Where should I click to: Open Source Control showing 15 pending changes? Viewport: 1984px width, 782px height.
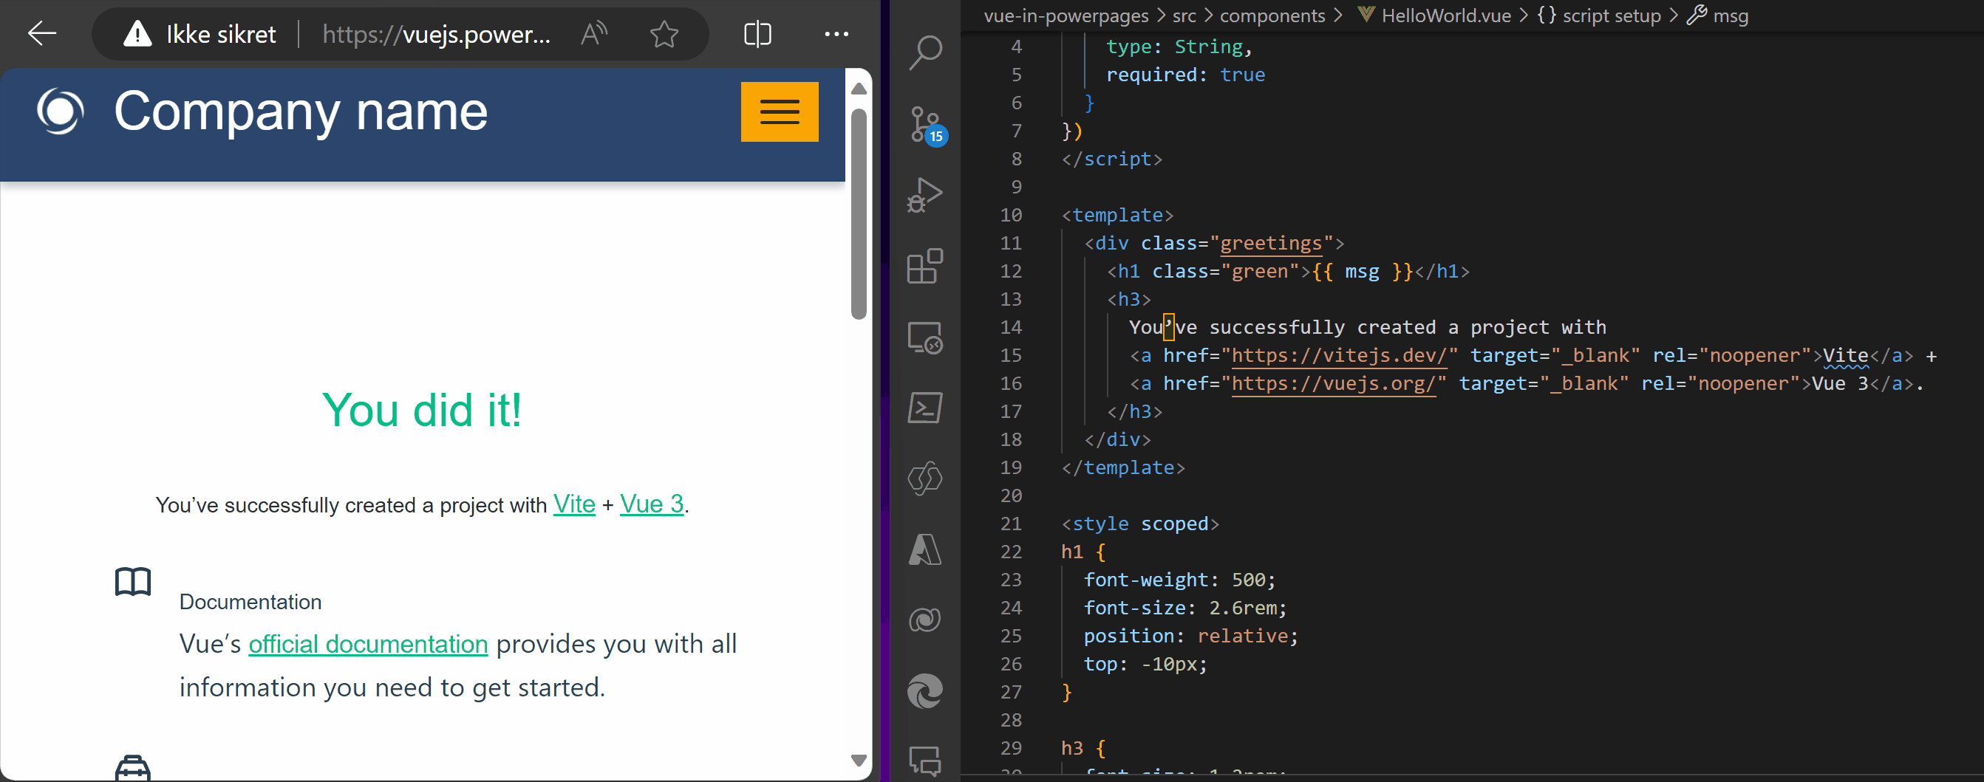[924, 125]
